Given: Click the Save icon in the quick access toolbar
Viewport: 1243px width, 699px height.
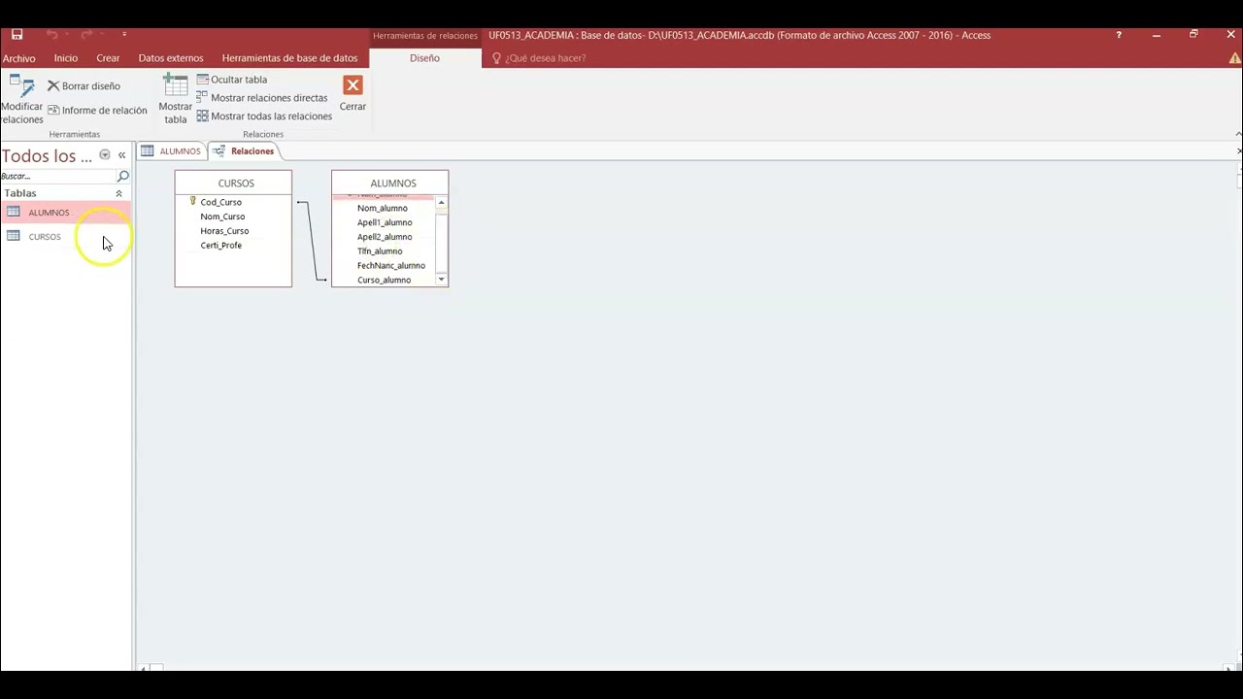Looking at the screenshot, I should [x=17, y=35].
